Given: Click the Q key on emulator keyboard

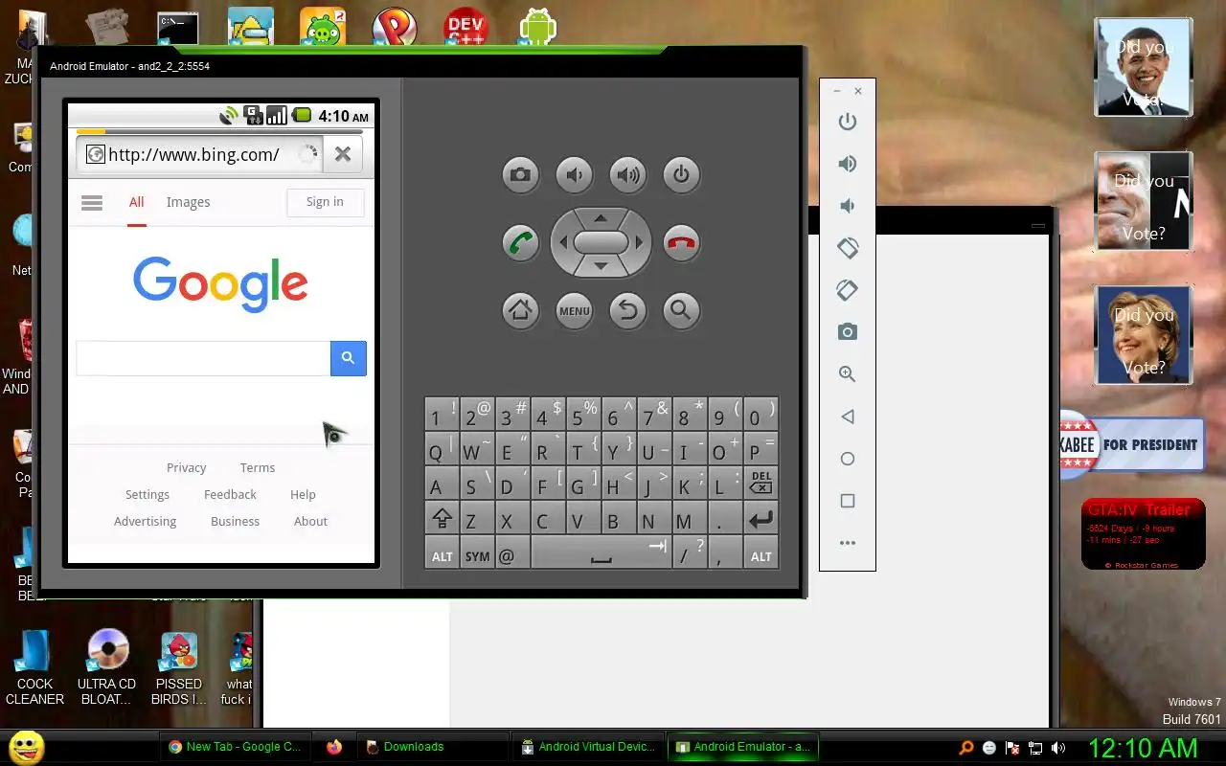Looking at the screenshot, I should coord(442,451).
